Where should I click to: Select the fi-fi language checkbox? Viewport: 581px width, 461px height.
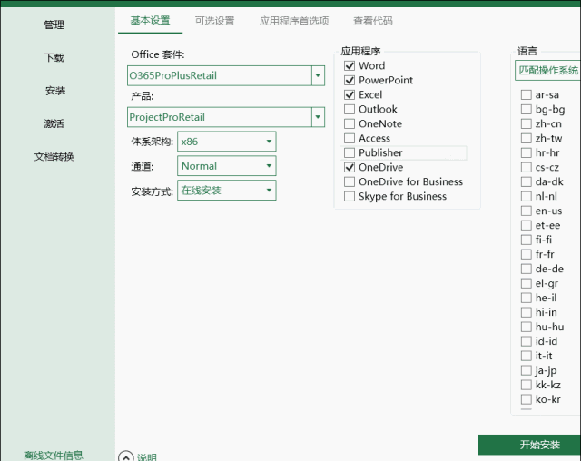527,240
